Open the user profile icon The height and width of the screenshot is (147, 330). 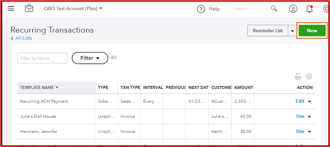pyautogui.click(x=293, y=9)
